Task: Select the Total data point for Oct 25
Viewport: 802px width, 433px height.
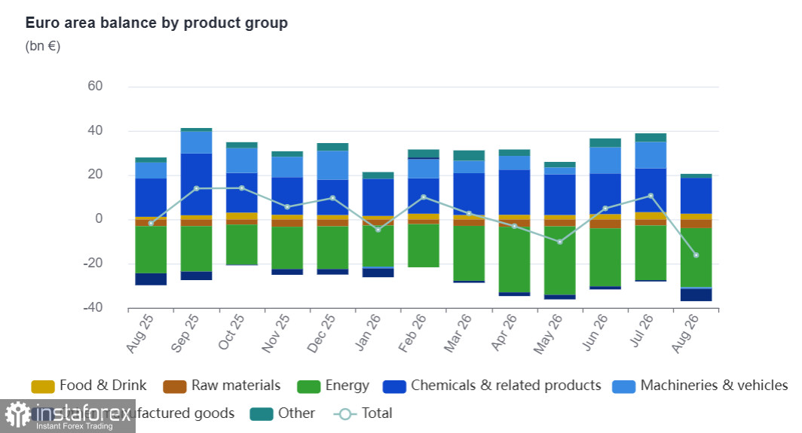Action: [241, 188]
